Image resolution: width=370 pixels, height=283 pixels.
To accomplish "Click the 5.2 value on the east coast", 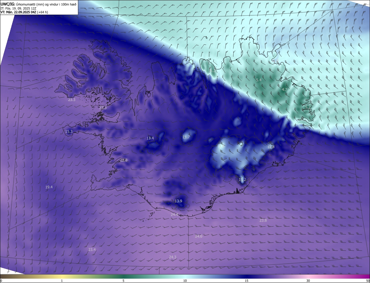I will click(x=308, y=107).
